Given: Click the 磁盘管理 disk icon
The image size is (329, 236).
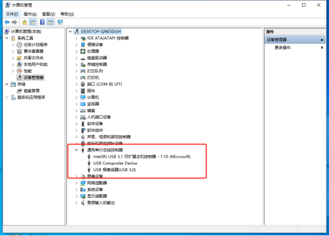Looking at the screenshot, I should coord(19,91).
